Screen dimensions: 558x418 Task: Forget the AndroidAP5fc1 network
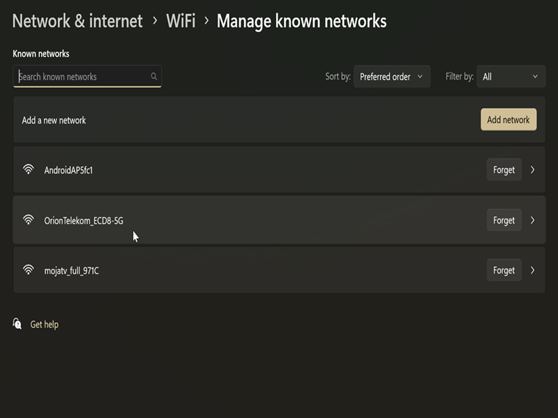[x=504, y=169]
